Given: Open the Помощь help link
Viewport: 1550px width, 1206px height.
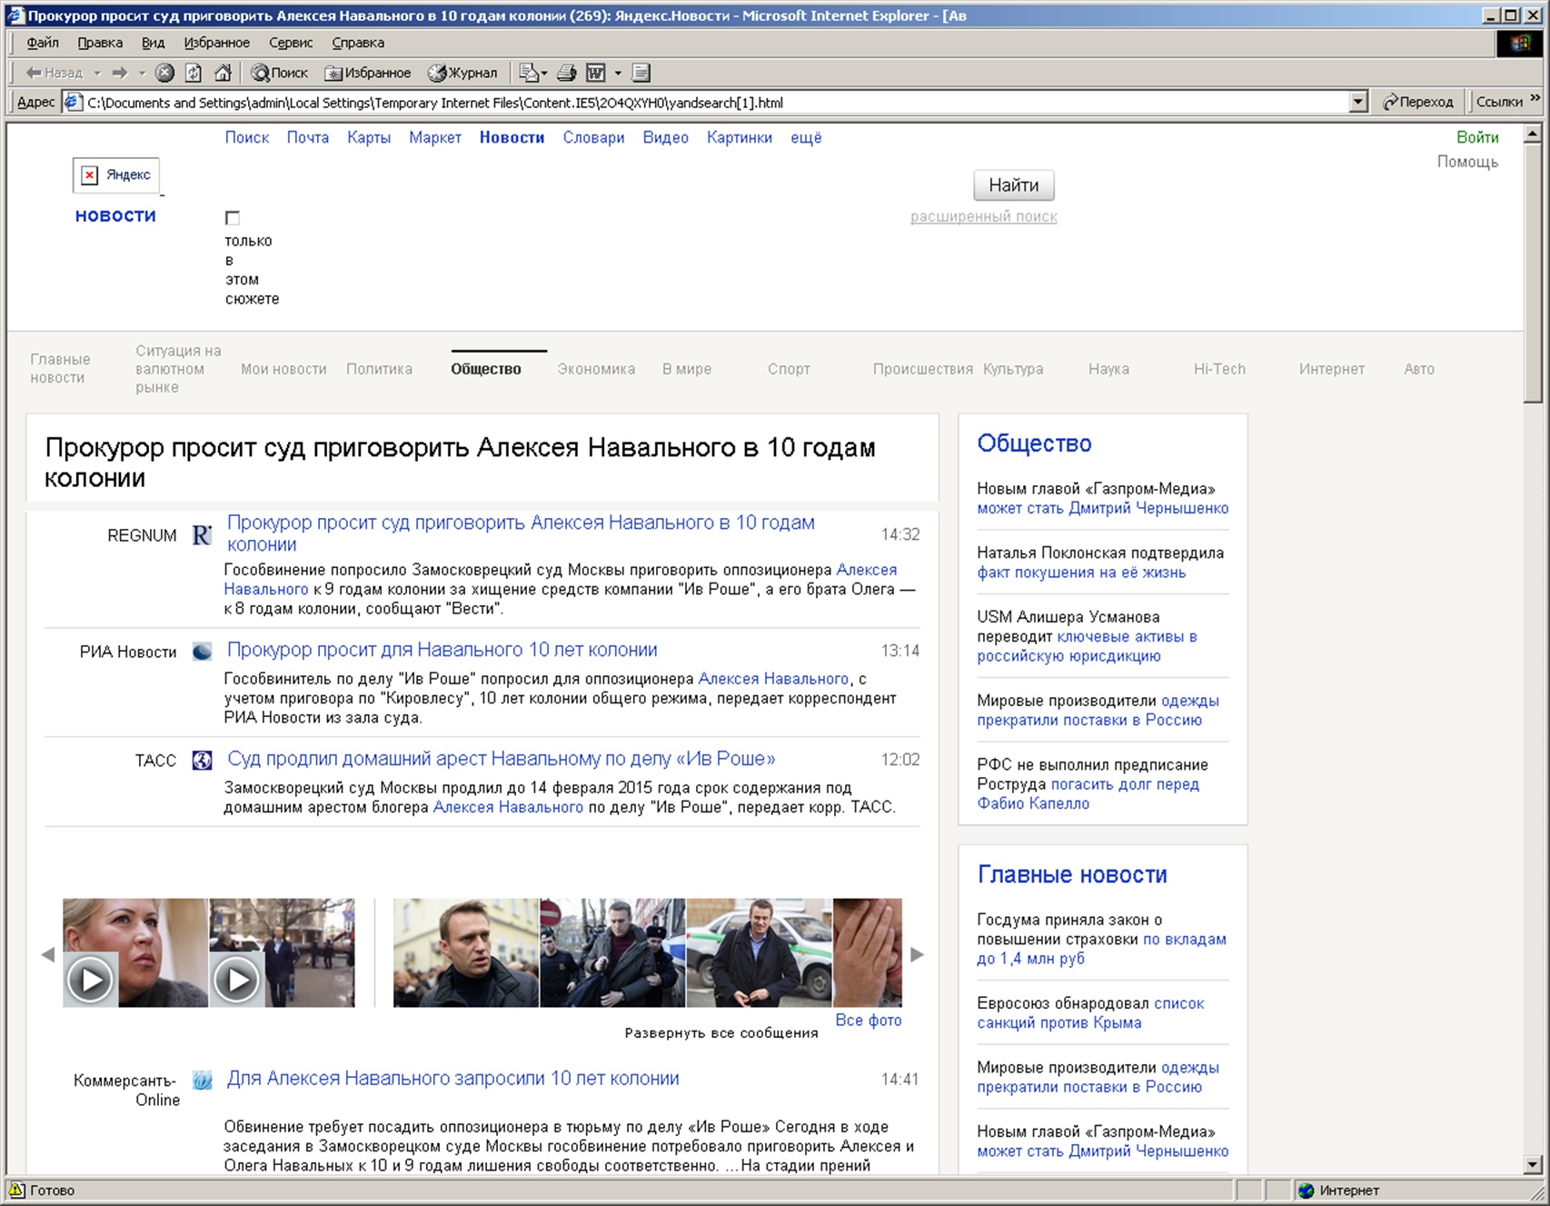Looking at the screenshot, I should click(x=1467, y=162).
